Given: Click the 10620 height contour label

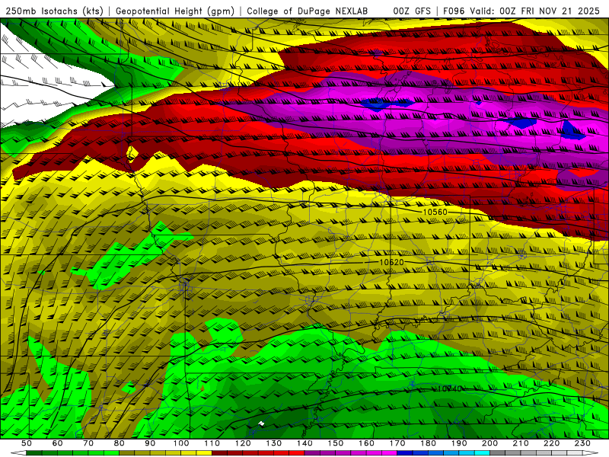Looking at the screenshot, I should pyautogui.click(x=391, y=262).
